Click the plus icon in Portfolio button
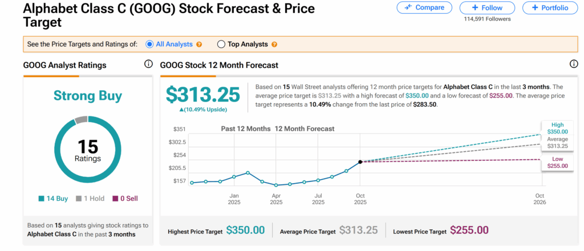Image resolution: width=584 pixels, height=251 pixels. (x=534, y=8)
